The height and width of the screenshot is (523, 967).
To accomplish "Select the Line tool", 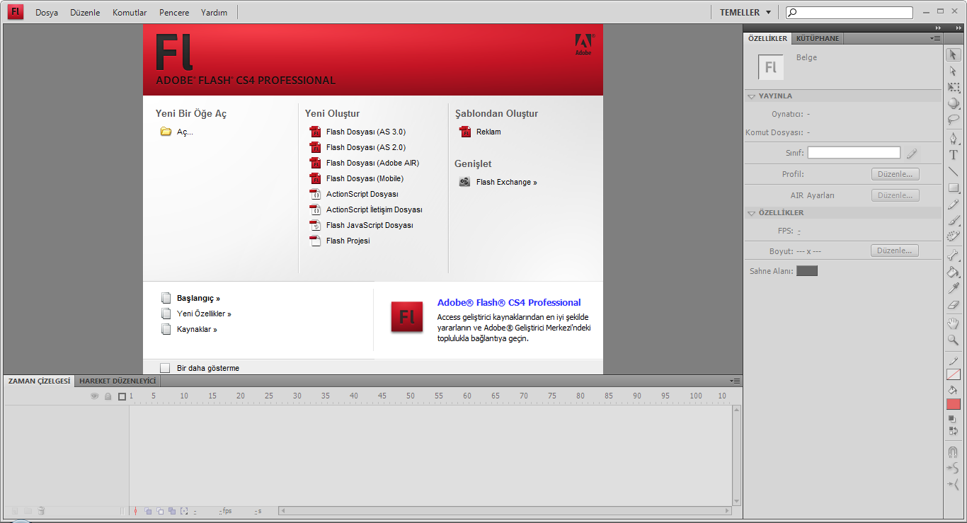I will 954,171.
